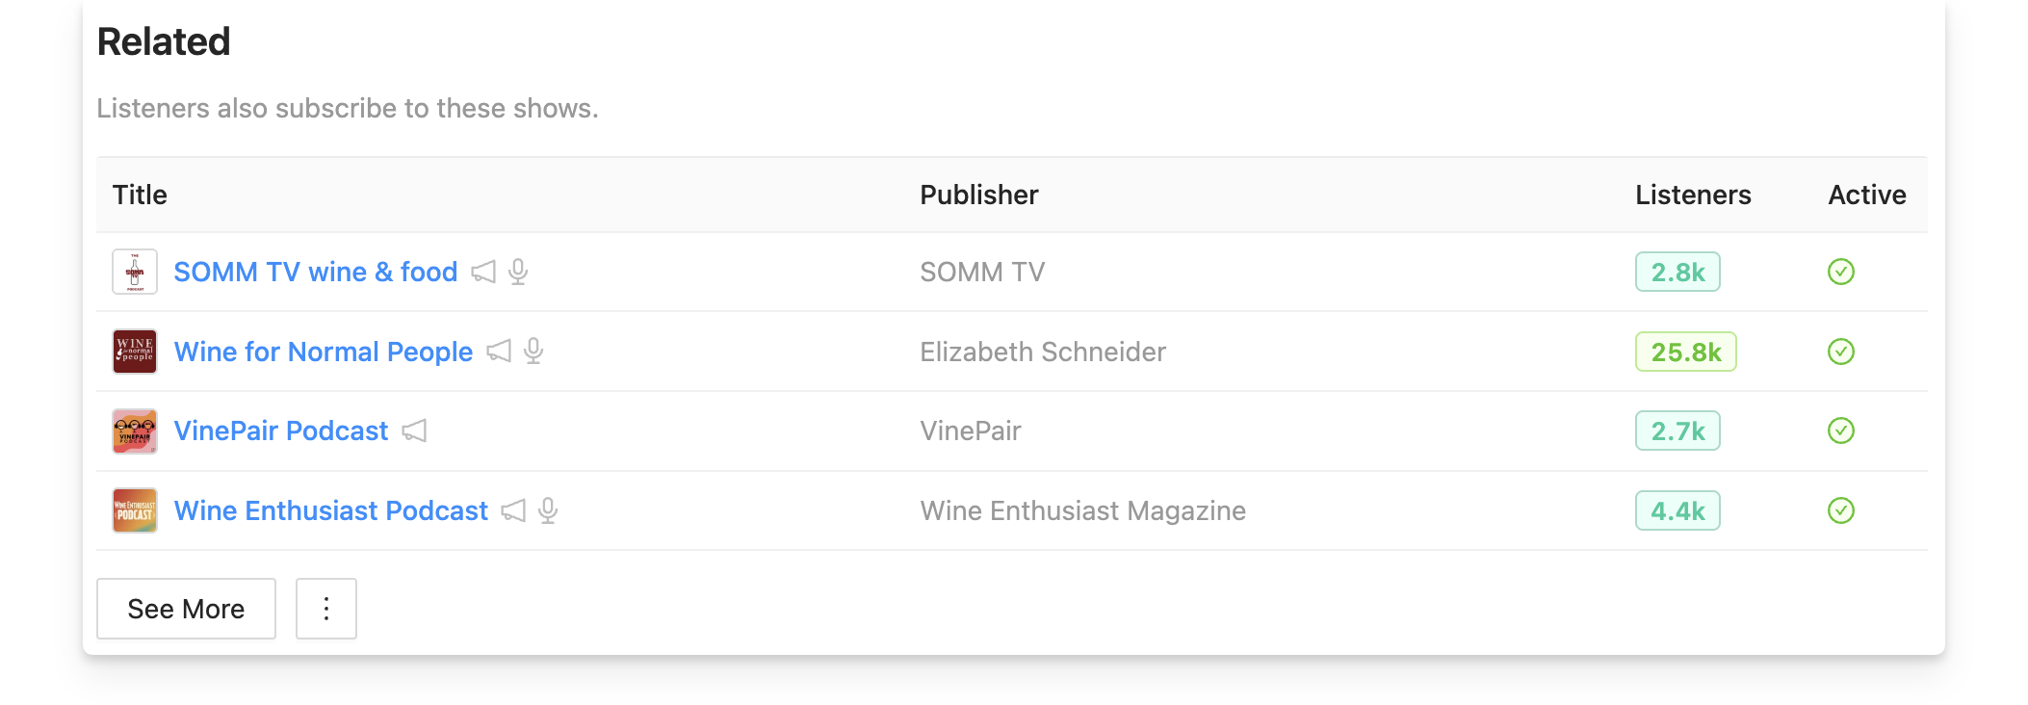Click the megaphone icon next to Wine Enthusiast Podcast
The height and width of the screenshot is (705, 2028).
514,511
